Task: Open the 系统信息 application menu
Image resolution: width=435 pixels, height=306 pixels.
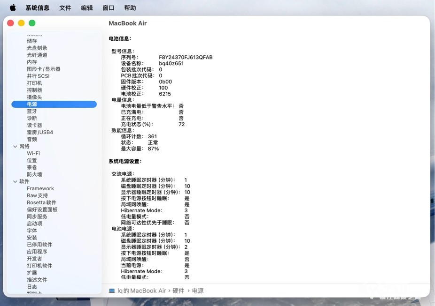Action: 38,8
